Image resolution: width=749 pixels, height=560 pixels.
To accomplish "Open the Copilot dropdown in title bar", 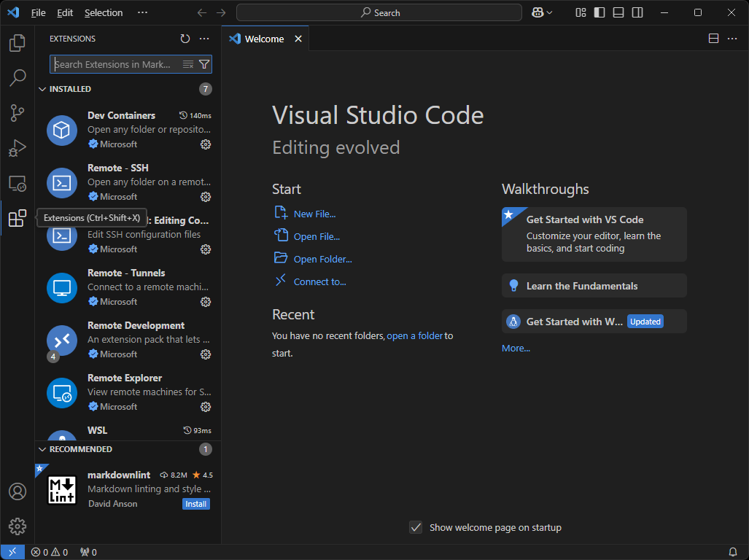I will click(549, 12).
